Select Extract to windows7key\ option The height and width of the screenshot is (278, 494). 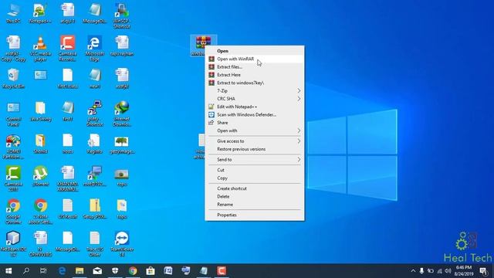pyautogui.click(x=255, y=83)
